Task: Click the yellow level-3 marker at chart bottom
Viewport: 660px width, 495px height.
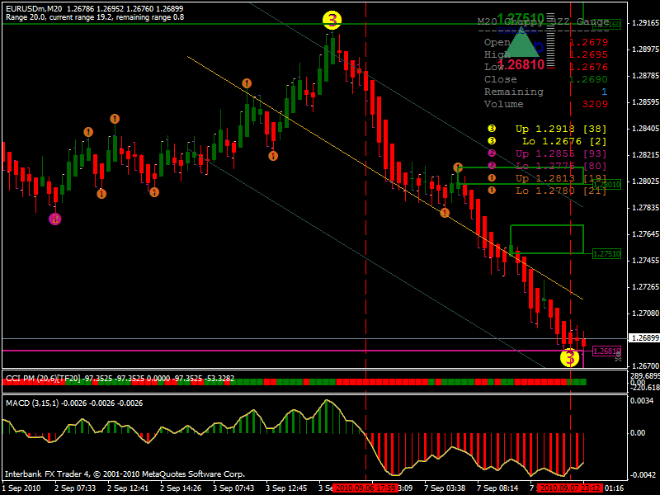Action: (x=570, y=358)
